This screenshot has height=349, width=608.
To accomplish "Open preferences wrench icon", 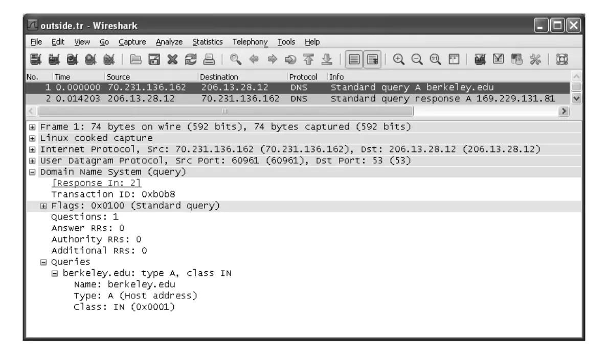I will pos(535,59).
